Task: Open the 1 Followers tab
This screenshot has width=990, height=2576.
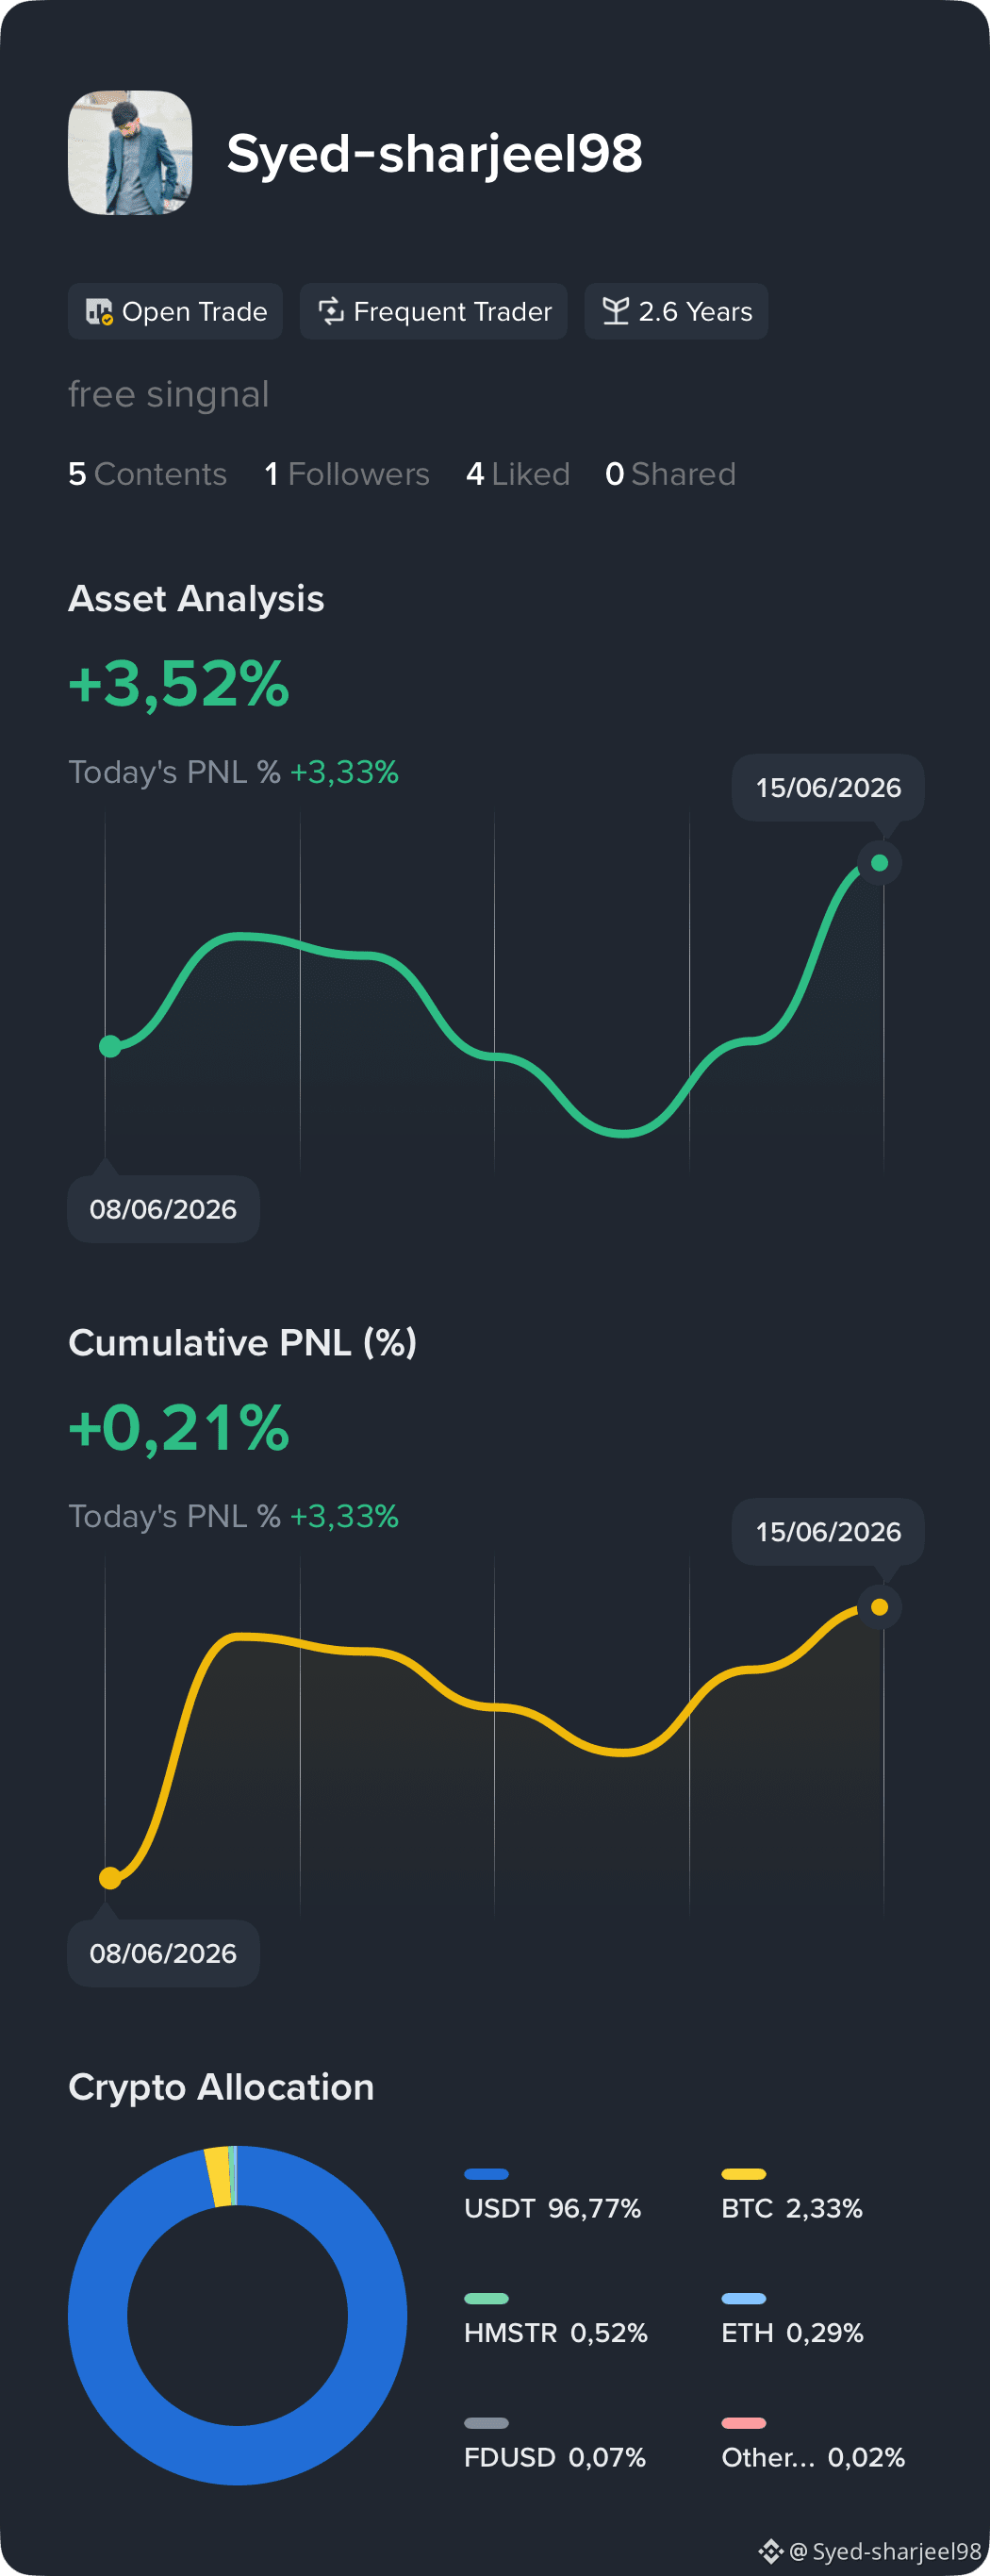Action: click(x=347, y=474)
